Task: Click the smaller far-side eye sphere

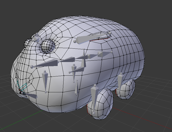Action: pos(27,43)
